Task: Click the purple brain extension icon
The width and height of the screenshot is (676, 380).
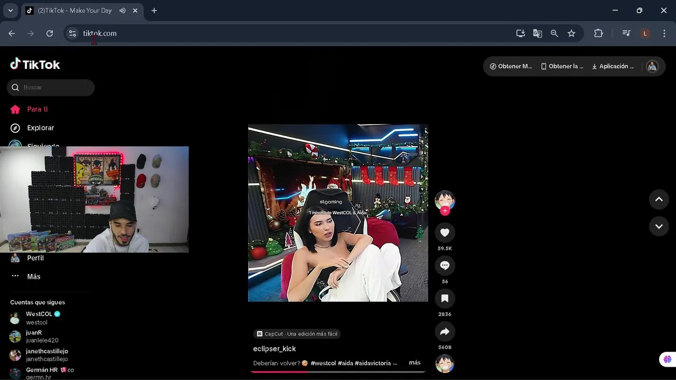Action: click(668, 359)
